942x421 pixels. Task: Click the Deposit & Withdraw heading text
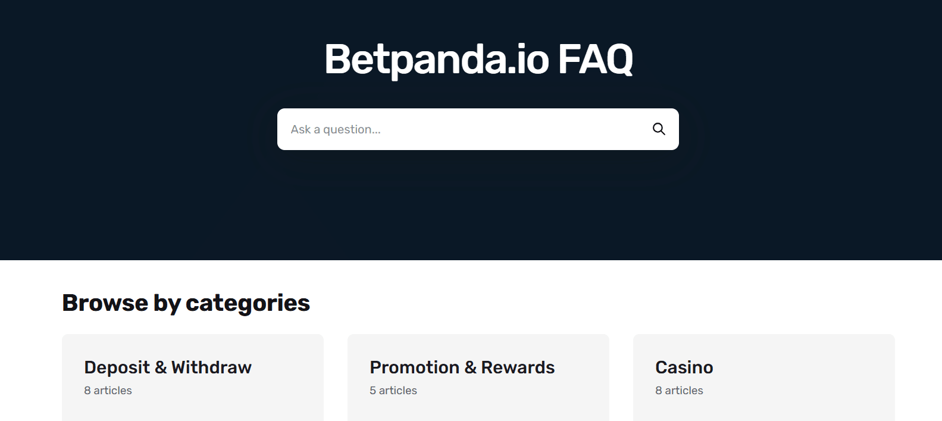pos(168,367)
